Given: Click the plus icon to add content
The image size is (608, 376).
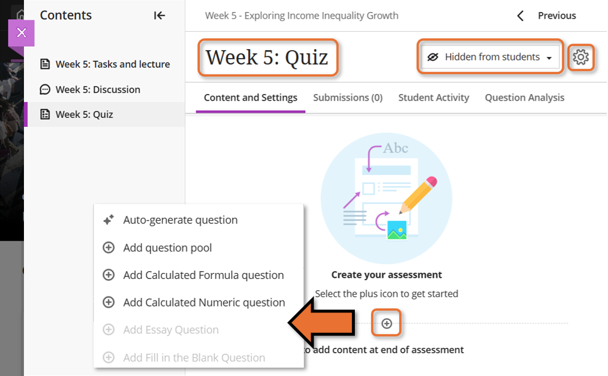Looking at the screenshot, I should pyautogui.click(x=387, y=324).
